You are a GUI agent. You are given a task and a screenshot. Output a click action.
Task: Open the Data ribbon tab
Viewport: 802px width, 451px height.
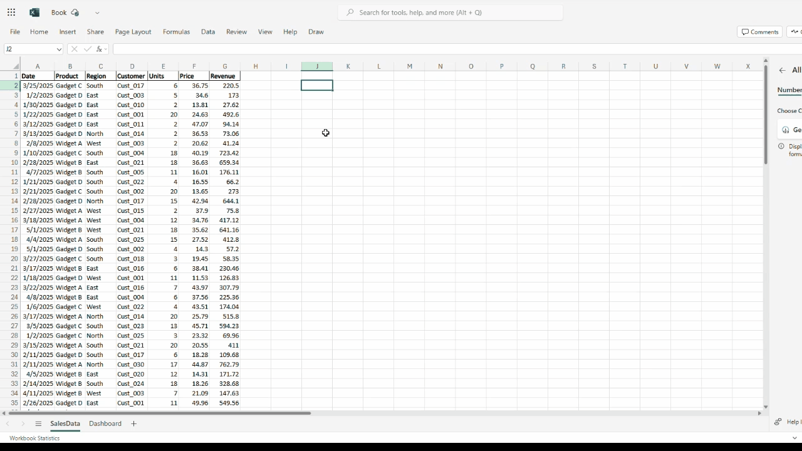[208, 32]
